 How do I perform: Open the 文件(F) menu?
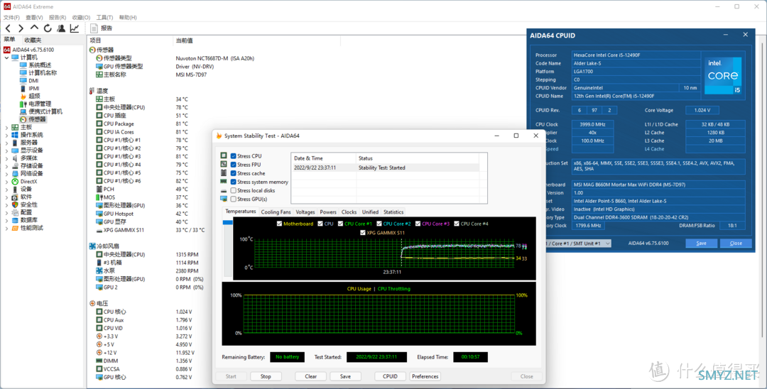(x=11, y=18)
